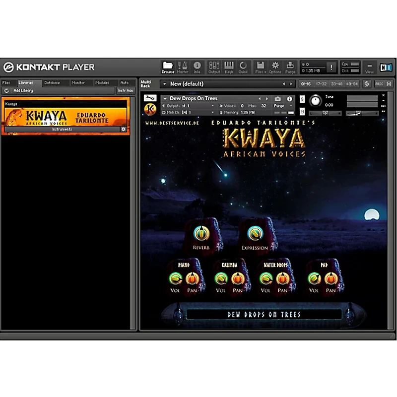Open the Dew Drops On Trees dropdown

(165, 98)
